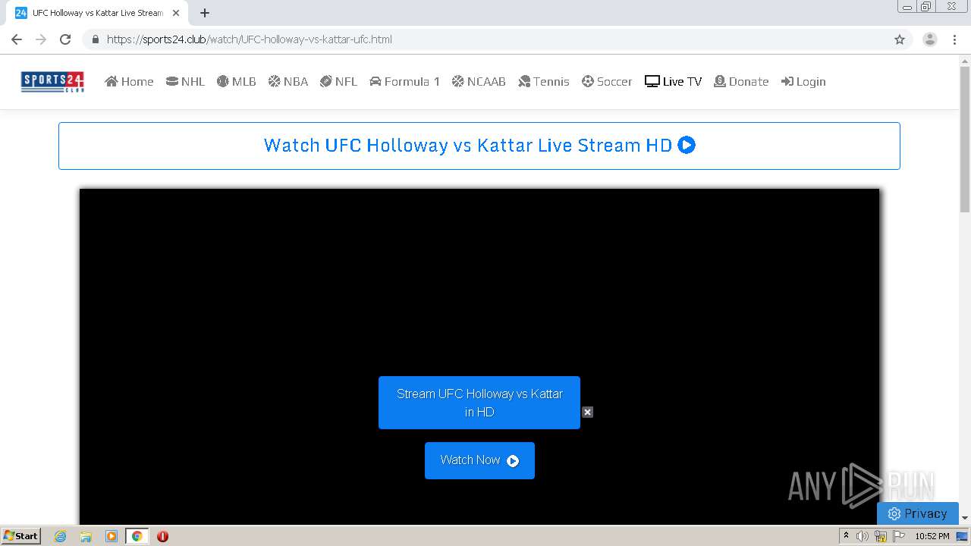Go forward in browser history
Image resolution: width=971 pixels, height=546 pixels.
pos(41,39)
